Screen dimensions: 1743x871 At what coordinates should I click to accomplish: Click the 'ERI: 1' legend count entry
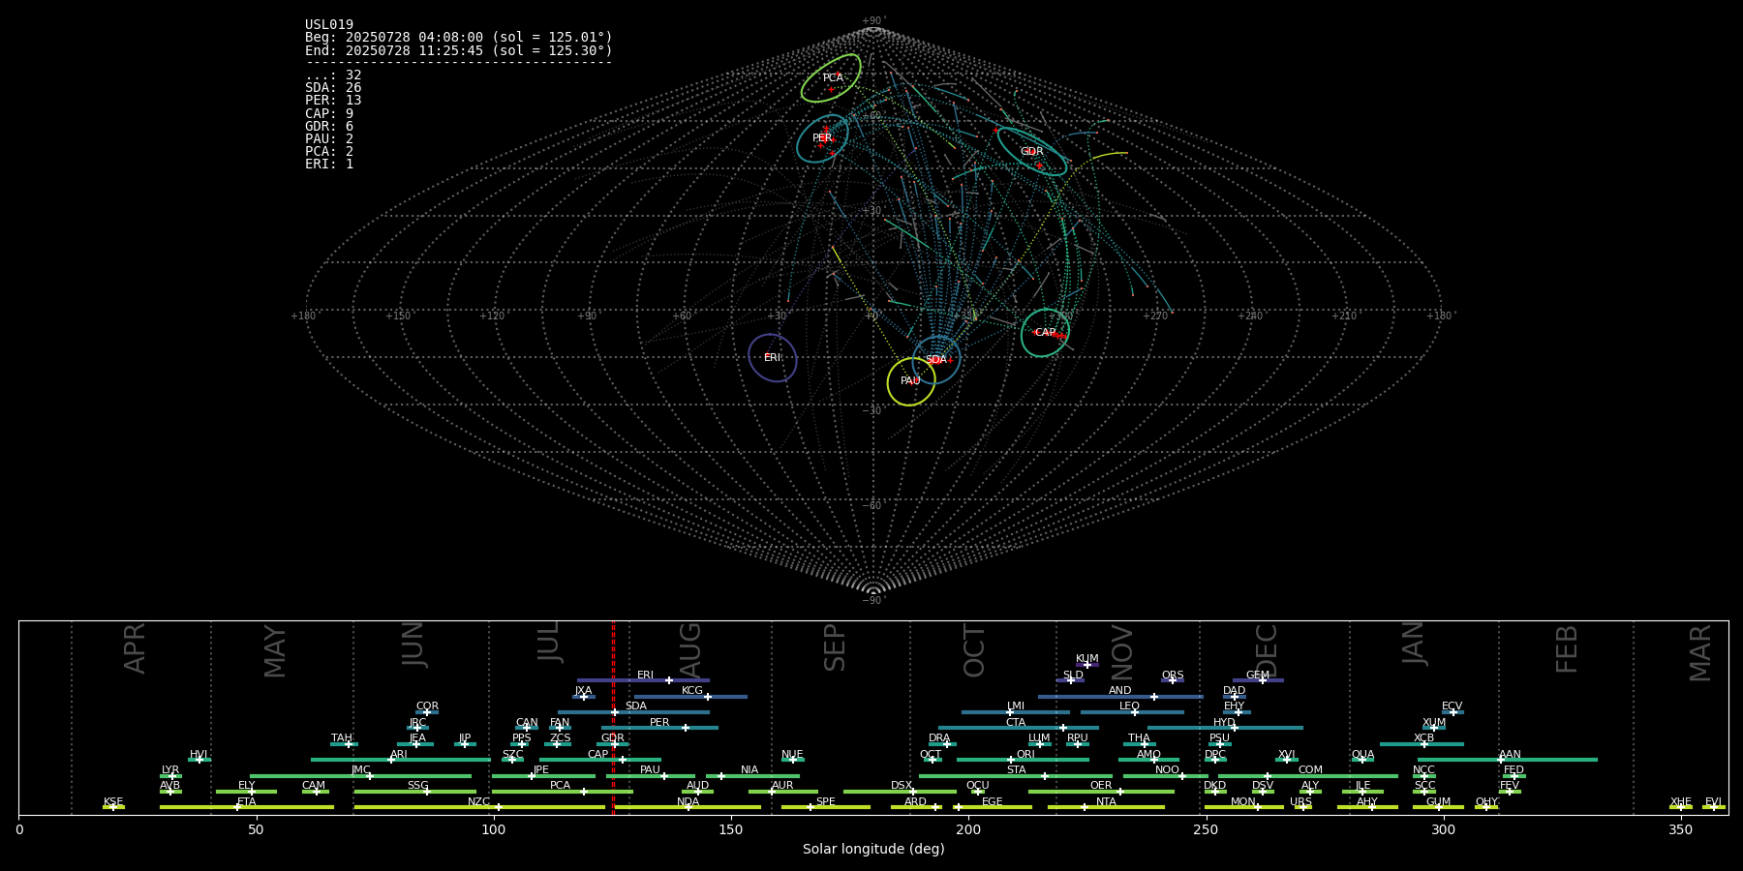click(329, 165)
